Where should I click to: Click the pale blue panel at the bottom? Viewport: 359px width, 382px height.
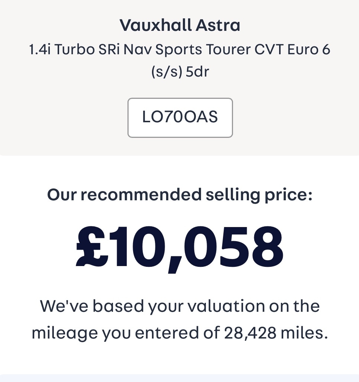click(179, 378)
